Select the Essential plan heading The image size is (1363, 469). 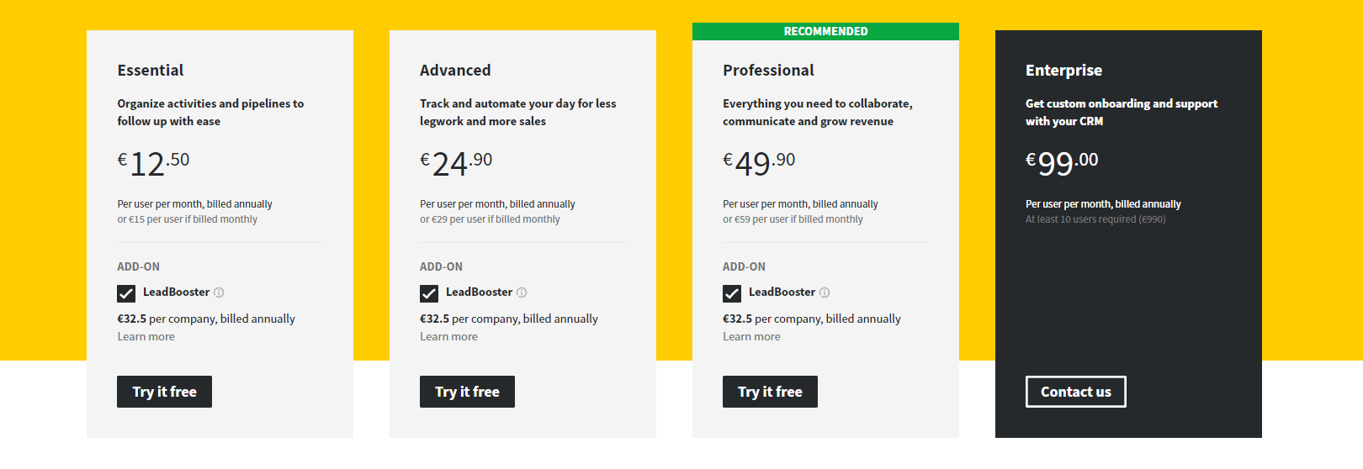click(151, 71)
